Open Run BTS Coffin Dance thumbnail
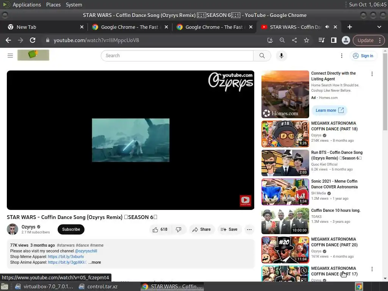Screen dimensions: 388x291 click(285, 163)
